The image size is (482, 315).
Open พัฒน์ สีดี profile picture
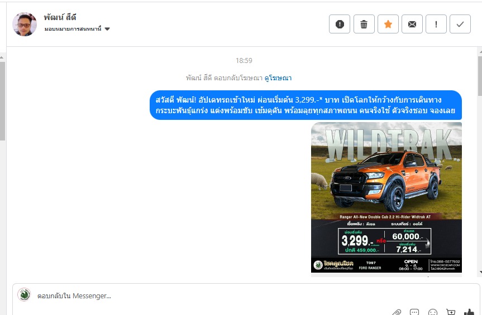pos(25,24)
